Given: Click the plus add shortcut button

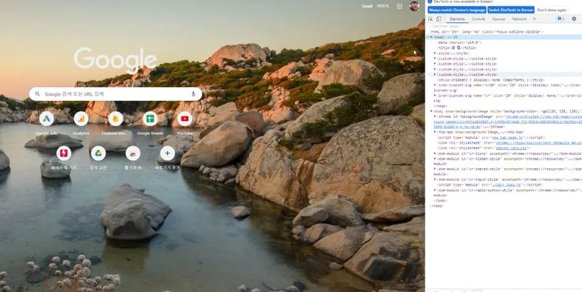Looking at the screenshot, I should pyautogui.click(x=167, y=153).
